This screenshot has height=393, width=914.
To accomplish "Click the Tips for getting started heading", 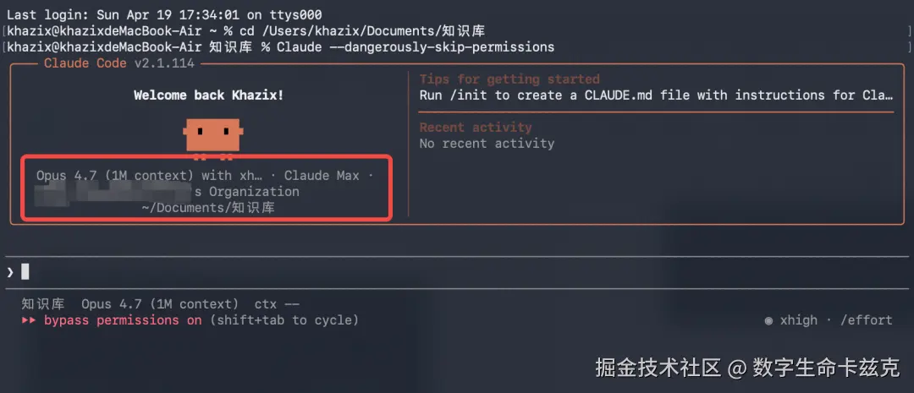I will [509, 79].
